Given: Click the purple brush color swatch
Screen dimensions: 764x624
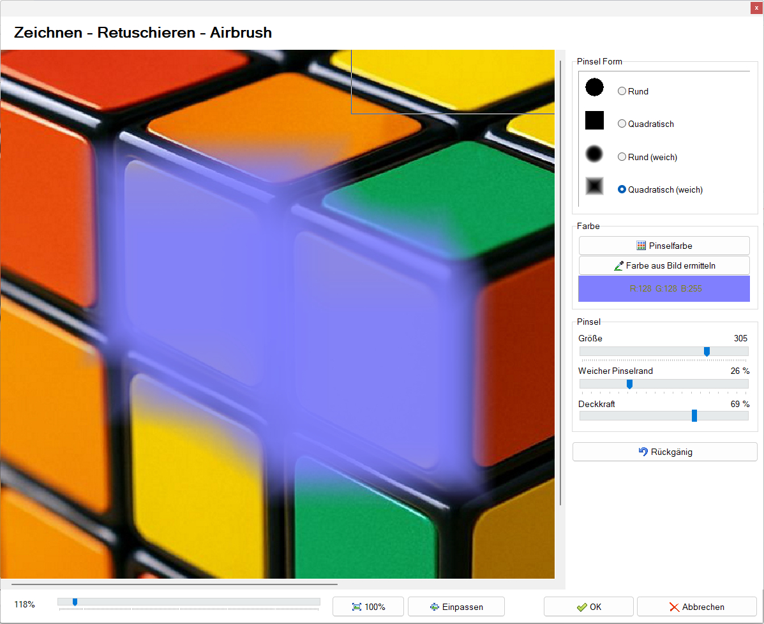Looking at the screenshot, I should (x=664, y=289).
